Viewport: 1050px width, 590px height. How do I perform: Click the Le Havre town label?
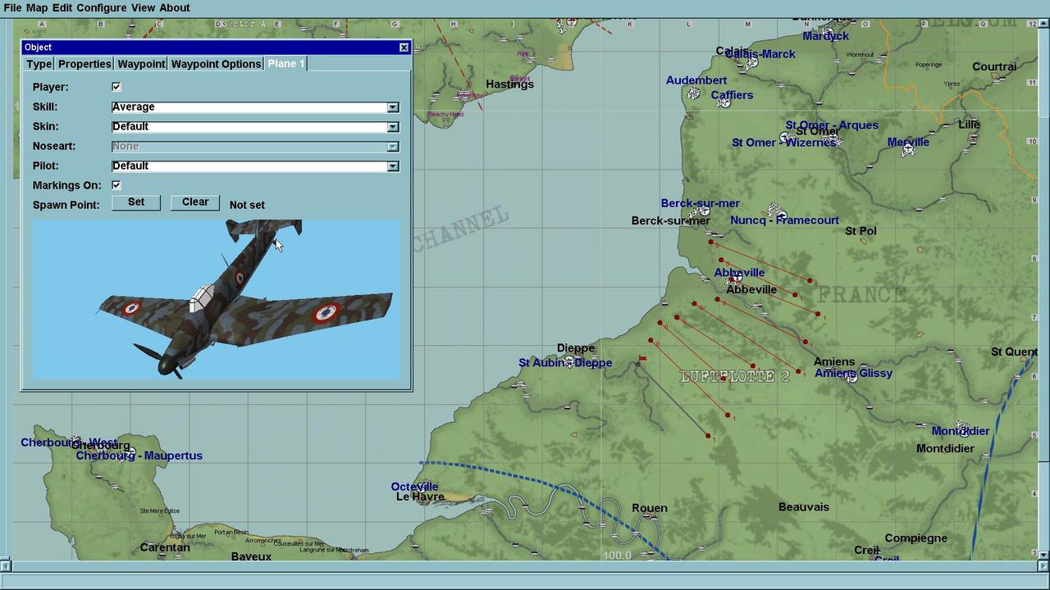(x=420, y=497)
